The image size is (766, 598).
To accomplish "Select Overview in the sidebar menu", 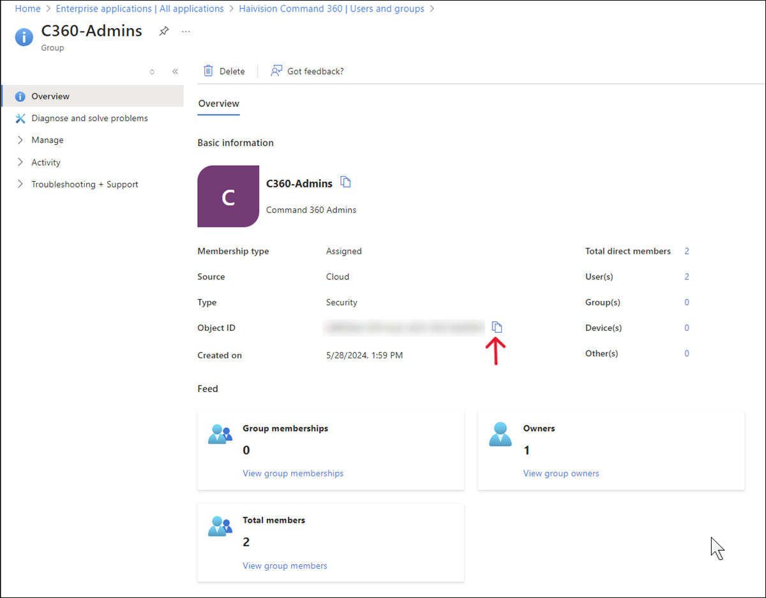I will click(50, 96).
